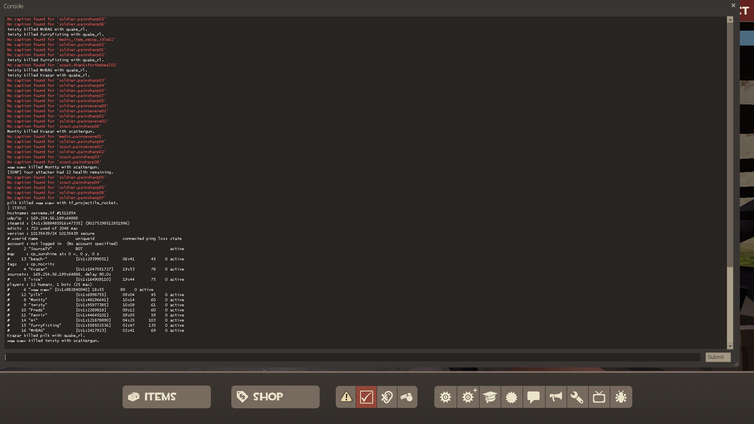Open options with the gear icon
The height and width of the screenshot is (424, 754).
tap(445, 397)
